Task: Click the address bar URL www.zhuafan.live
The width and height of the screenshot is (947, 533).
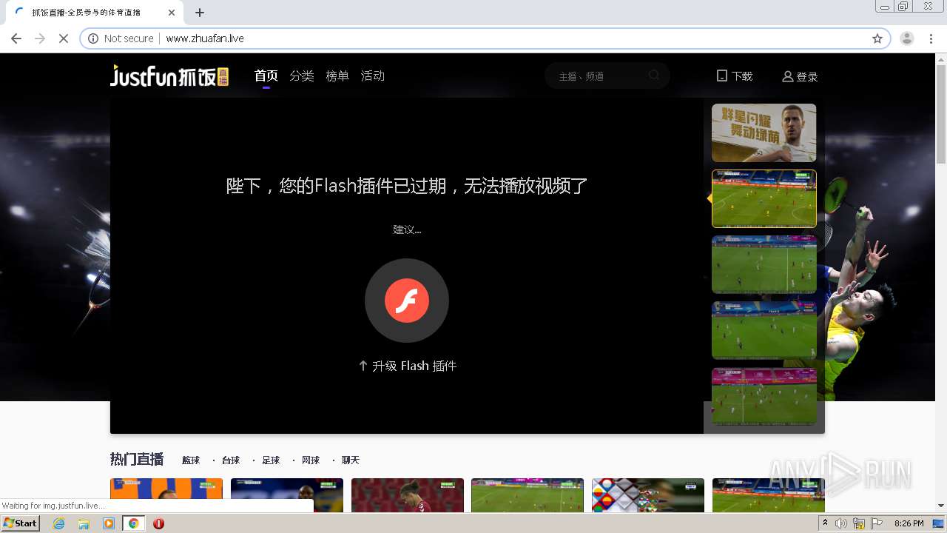Action: pyautogui.click(x=205, y=38)
